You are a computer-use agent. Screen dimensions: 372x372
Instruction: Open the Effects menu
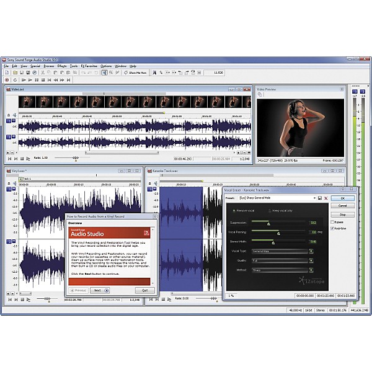click(x=62, y=66)
